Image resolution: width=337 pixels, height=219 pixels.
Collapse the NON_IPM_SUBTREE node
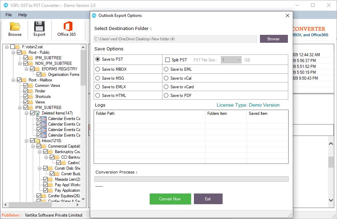point(20,63)
